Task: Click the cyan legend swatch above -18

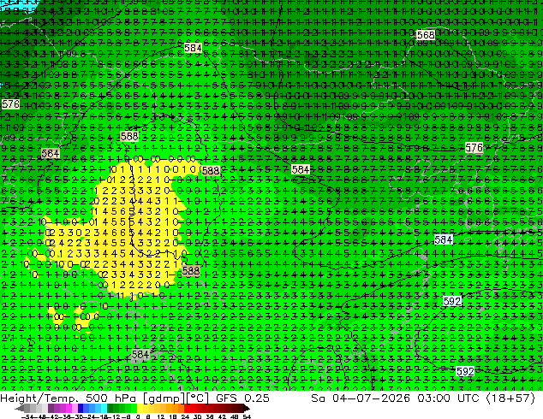Action: [x=104, y=409]
